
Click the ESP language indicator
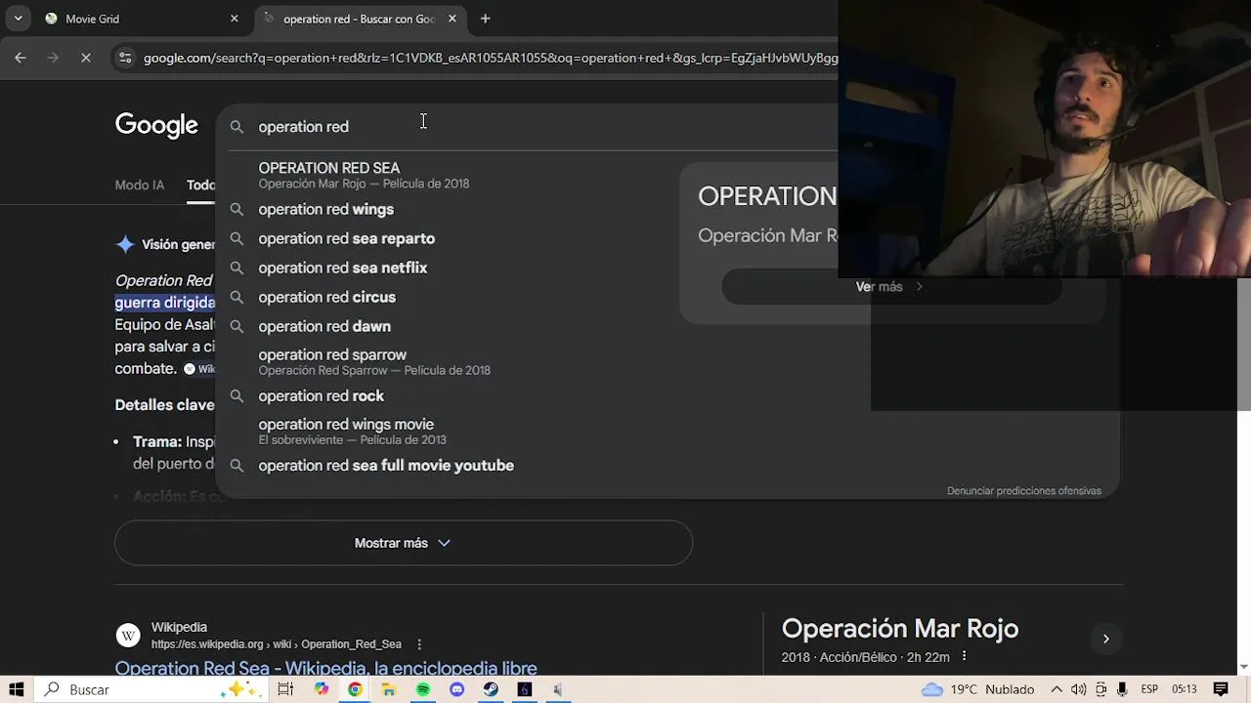point(1149,689)
